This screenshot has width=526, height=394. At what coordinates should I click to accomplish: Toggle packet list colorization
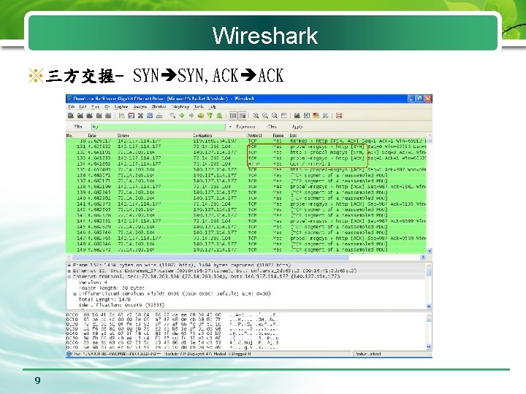[x=233, y=115]
